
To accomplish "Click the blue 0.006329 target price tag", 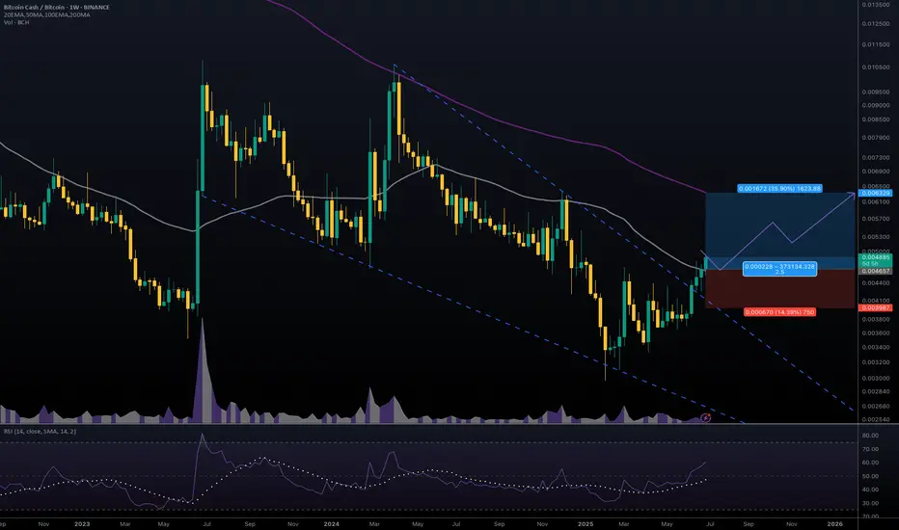I will point(875,193).
